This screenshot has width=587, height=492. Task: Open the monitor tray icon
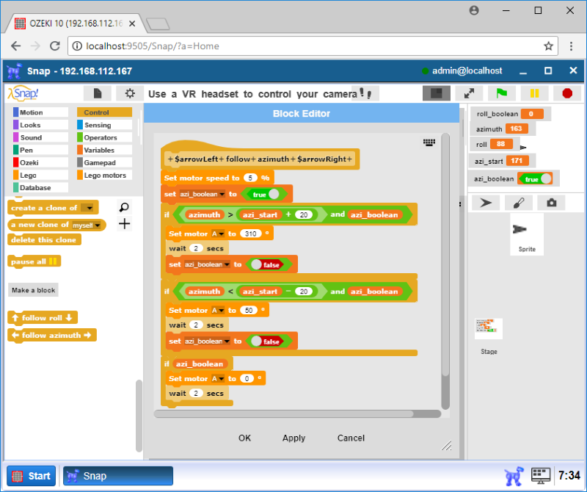pos(541,476)
